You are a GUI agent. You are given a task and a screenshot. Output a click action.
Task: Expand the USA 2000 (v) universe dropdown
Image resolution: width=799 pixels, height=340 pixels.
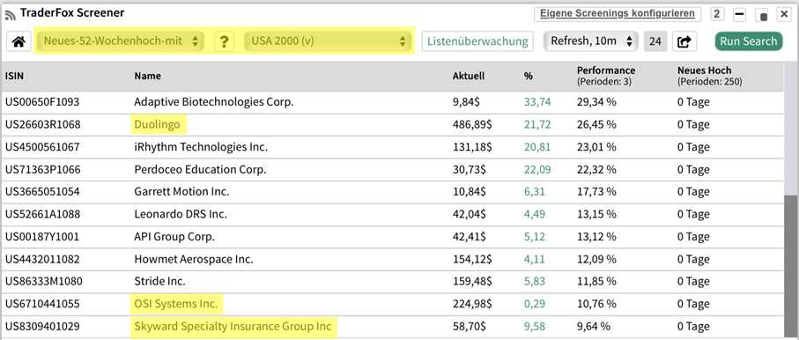(x=329, y=41)
